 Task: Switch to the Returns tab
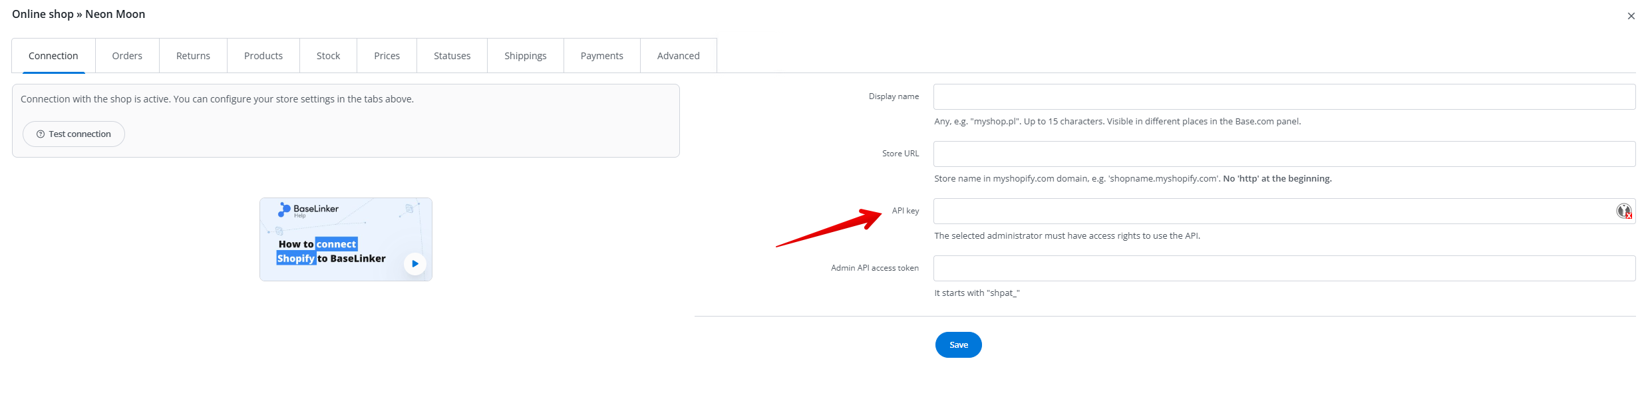point(193,56)
